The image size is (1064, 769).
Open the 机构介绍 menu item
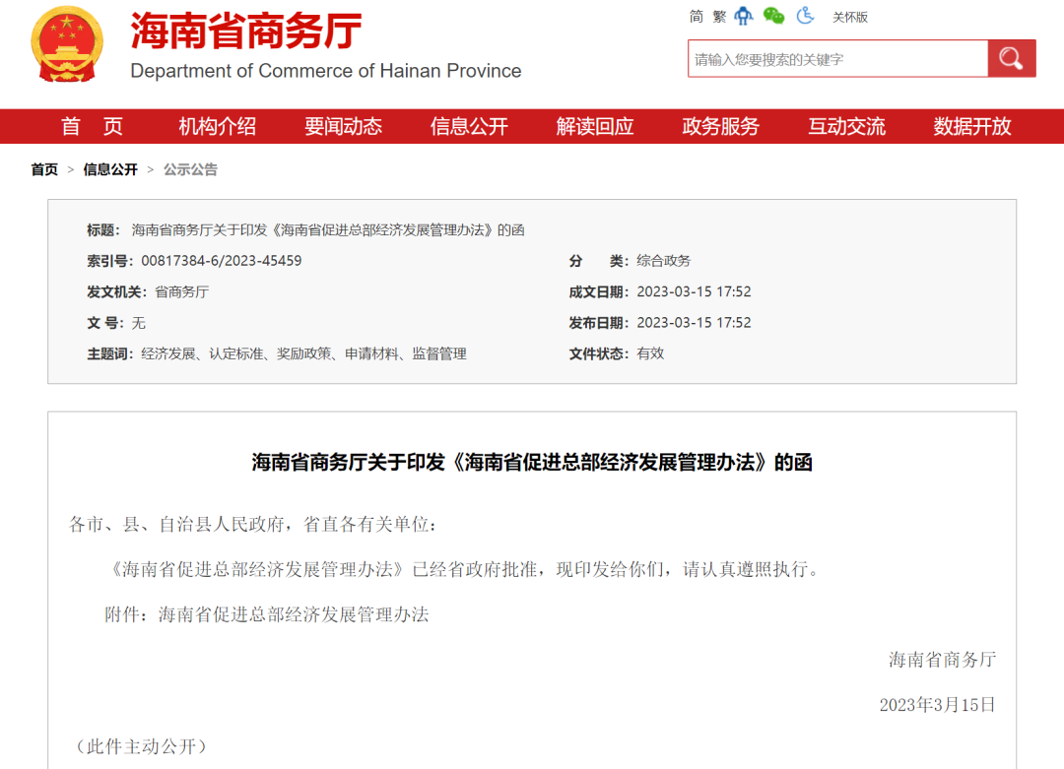217,126
